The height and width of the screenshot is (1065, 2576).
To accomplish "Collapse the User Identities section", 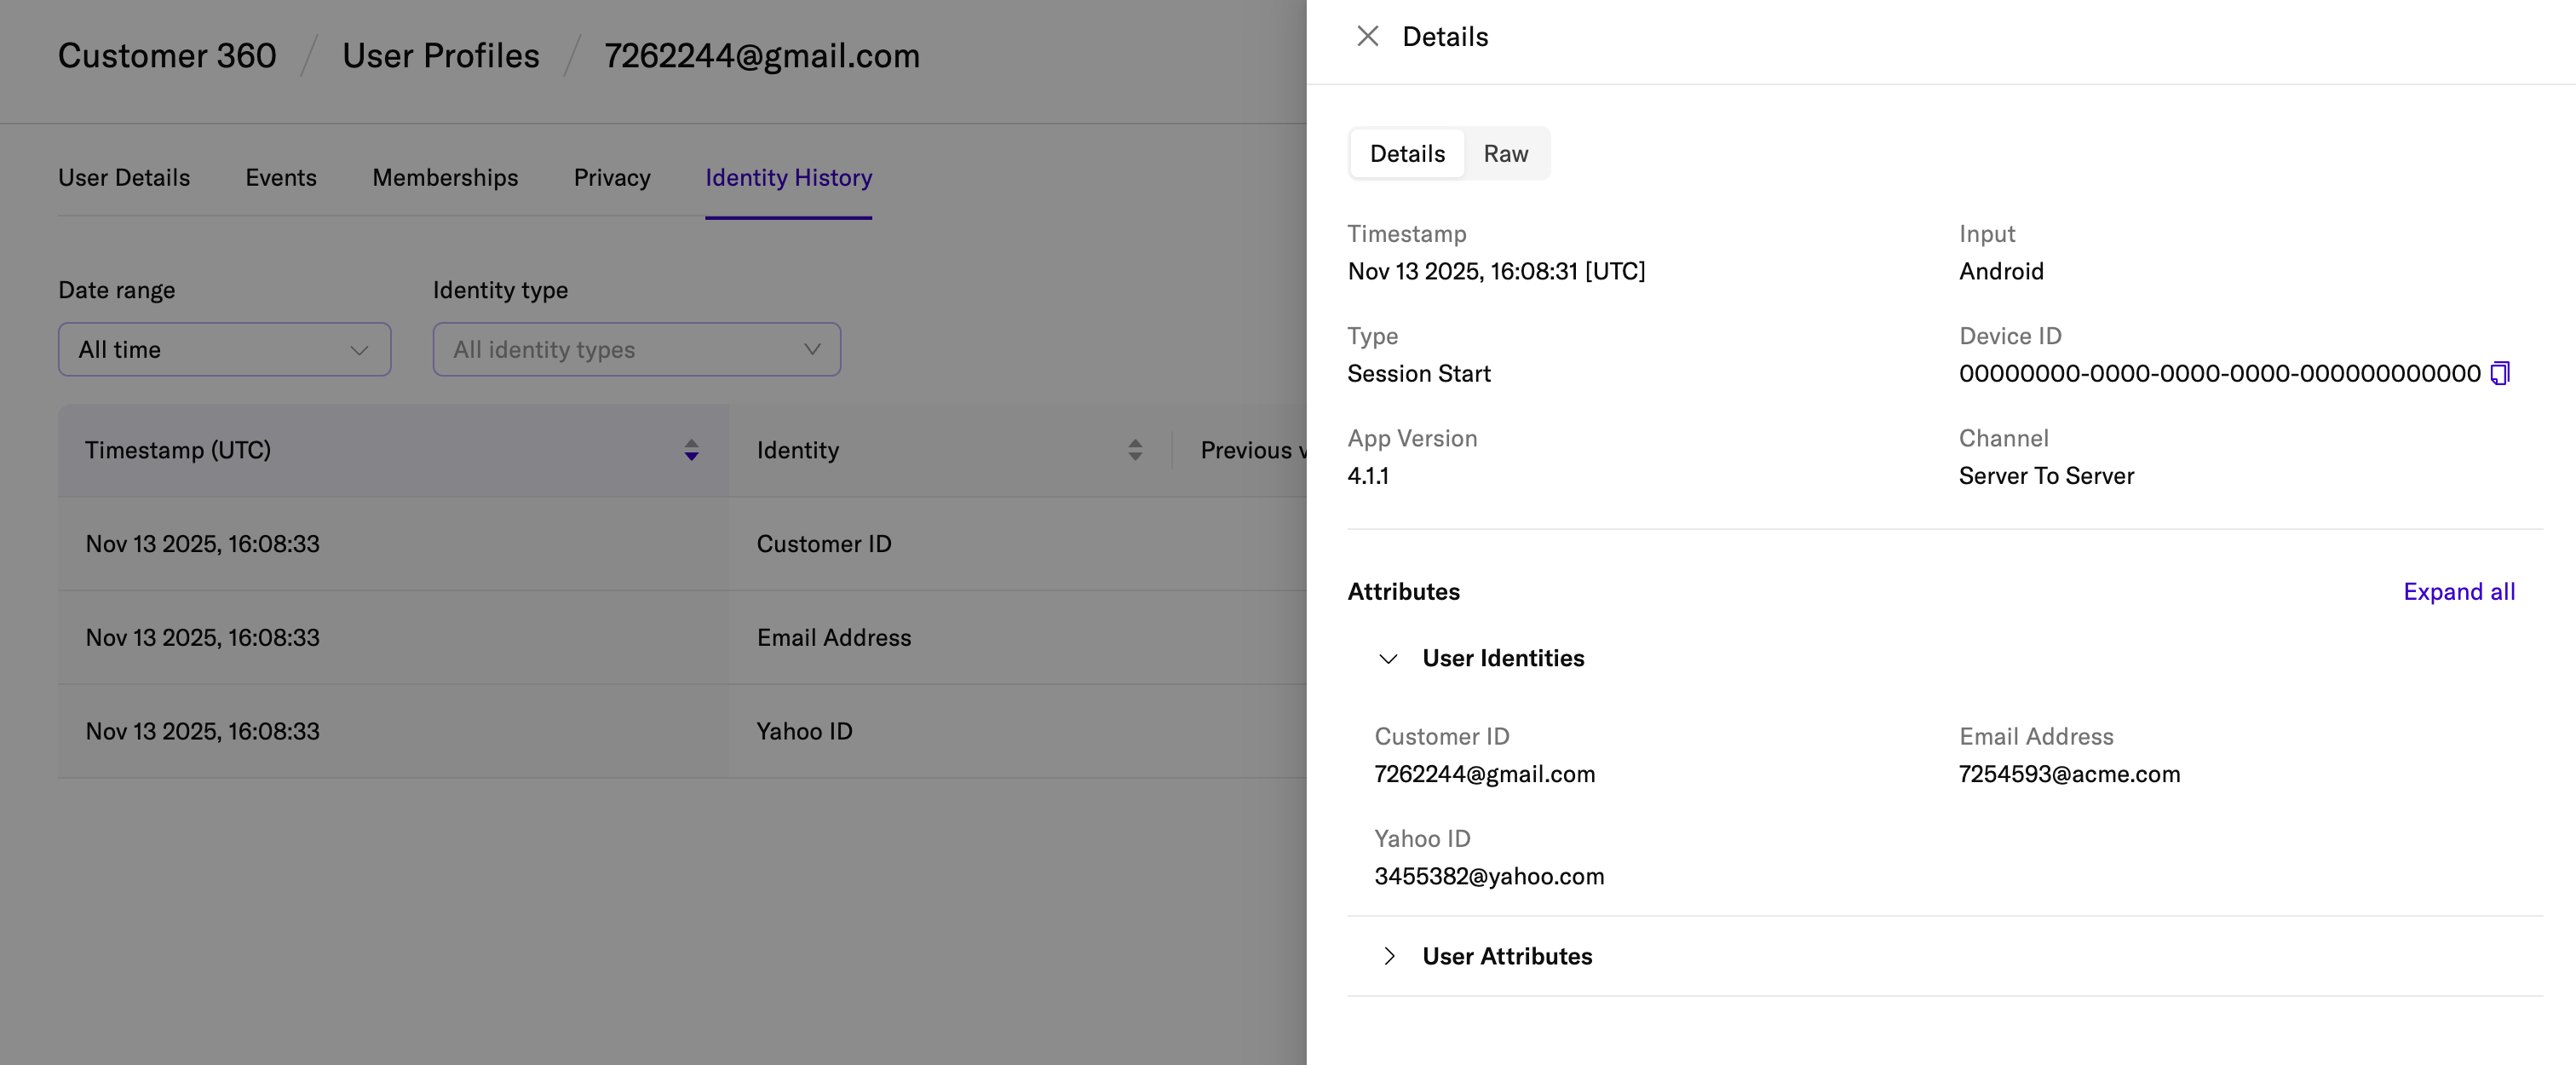I will tap(1388, 659).
